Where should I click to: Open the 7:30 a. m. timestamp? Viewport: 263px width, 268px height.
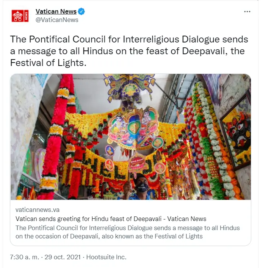25,257
